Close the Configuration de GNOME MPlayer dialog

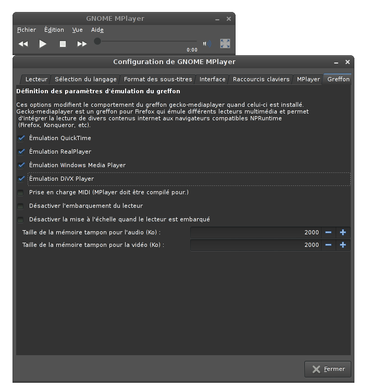click(x=348, y=62)
